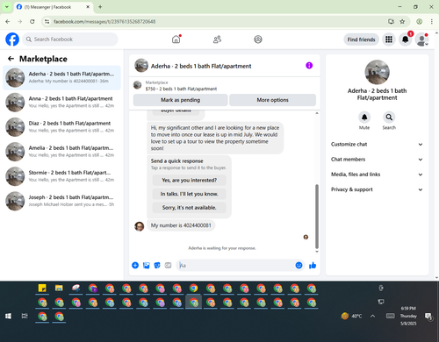Click the Chrome address bar URL
This screenshot has width=439, height=342.
[x=104, y=22]
